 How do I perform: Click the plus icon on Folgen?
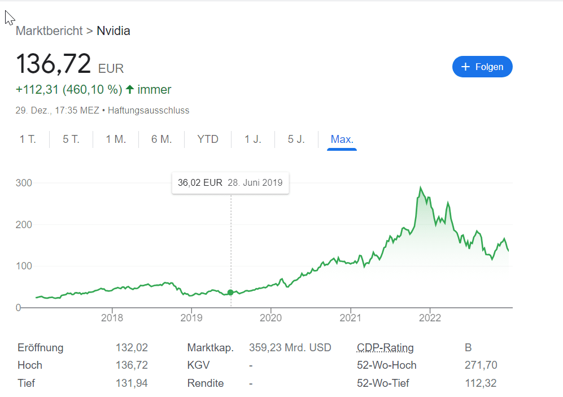coord(465,67)
